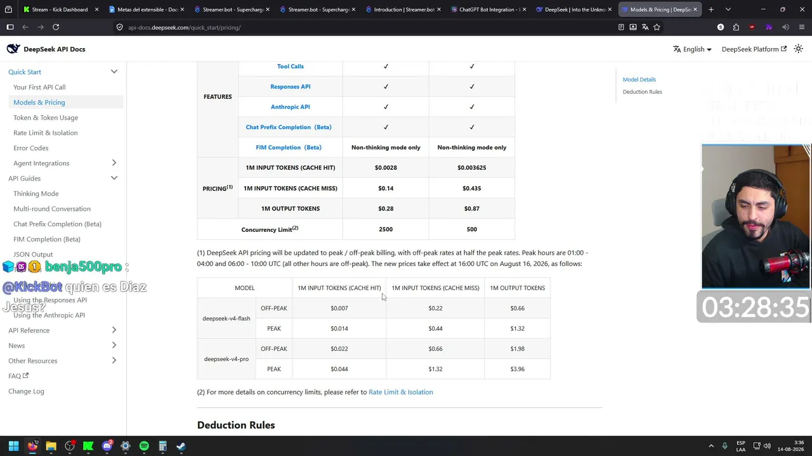Open the DeepSeek Platform external link
The height and width of the screenshot is (456, 812).
click(754, 49)
